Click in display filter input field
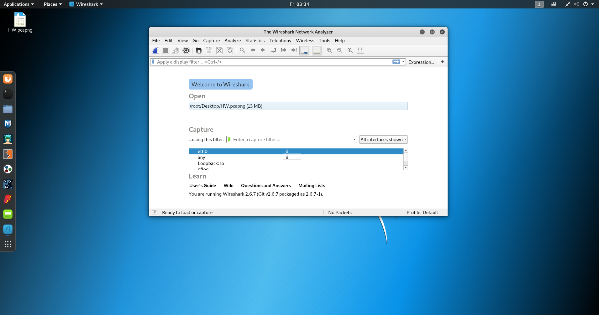The image size is (599, 315). coord(274,62)
